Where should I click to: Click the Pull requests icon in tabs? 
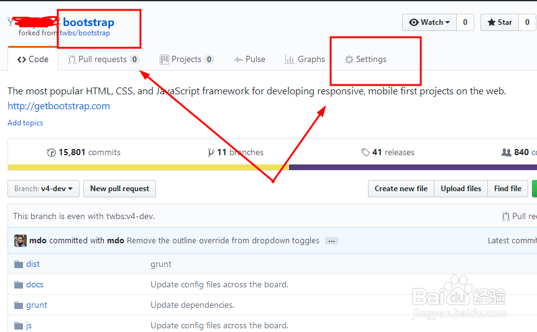(71, 60)
